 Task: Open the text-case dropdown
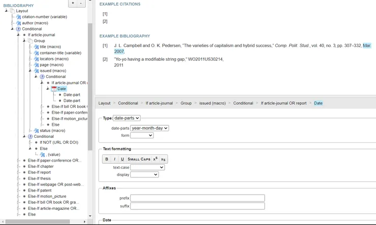point(147,167)
